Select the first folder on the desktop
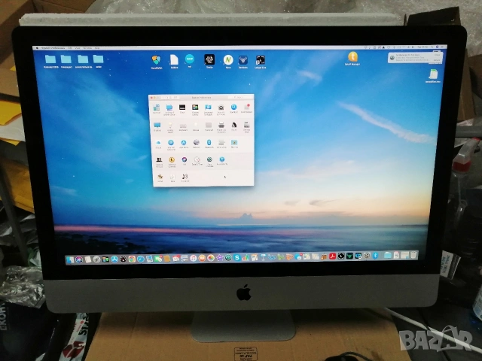This screenshot has width=482, height=361. (50, 61)
